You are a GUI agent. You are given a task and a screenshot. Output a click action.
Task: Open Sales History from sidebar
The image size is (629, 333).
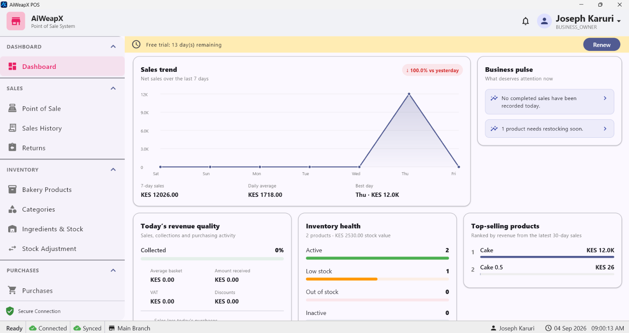click(62, 128)
